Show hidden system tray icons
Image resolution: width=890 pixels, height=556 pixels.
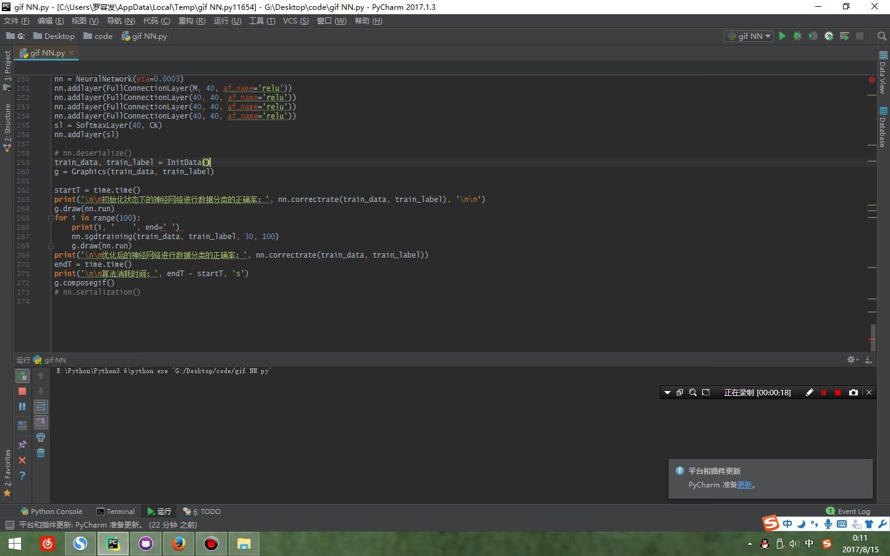tap(750, 544)
